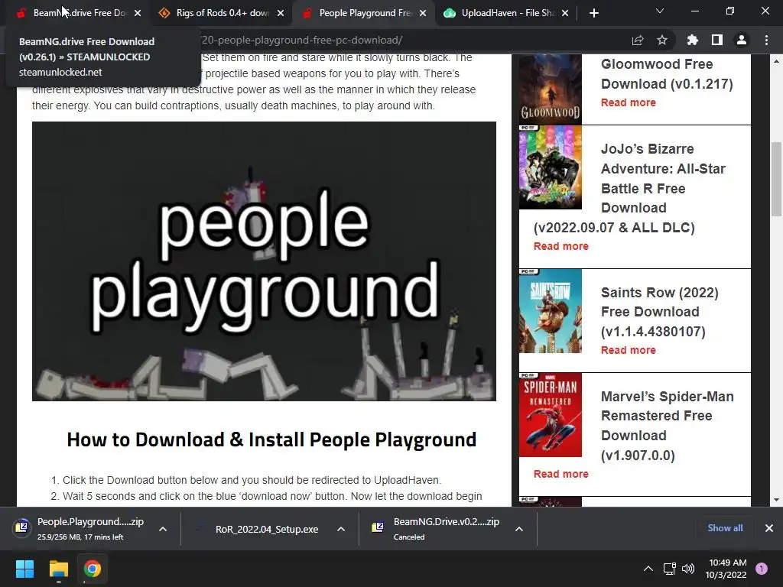783x587 pixels.
Task: Open the volume speaker tray icon
Action: pyautogui.click(x=688, y=569)
